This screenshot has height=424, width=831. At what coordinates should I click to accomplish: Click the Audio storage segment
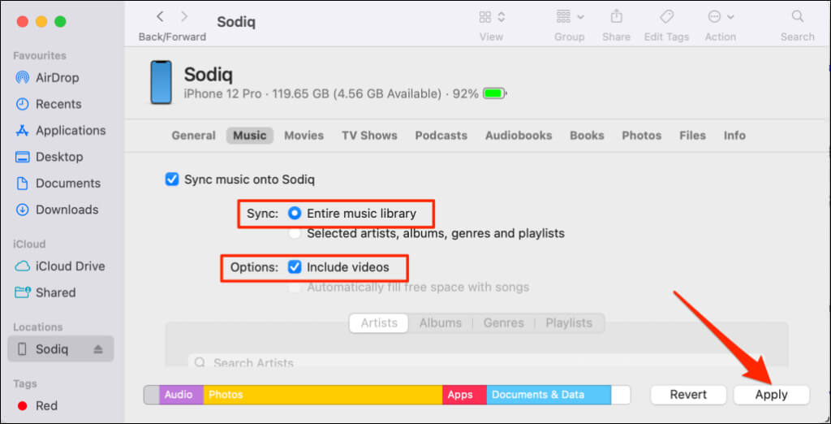point(181,395)
